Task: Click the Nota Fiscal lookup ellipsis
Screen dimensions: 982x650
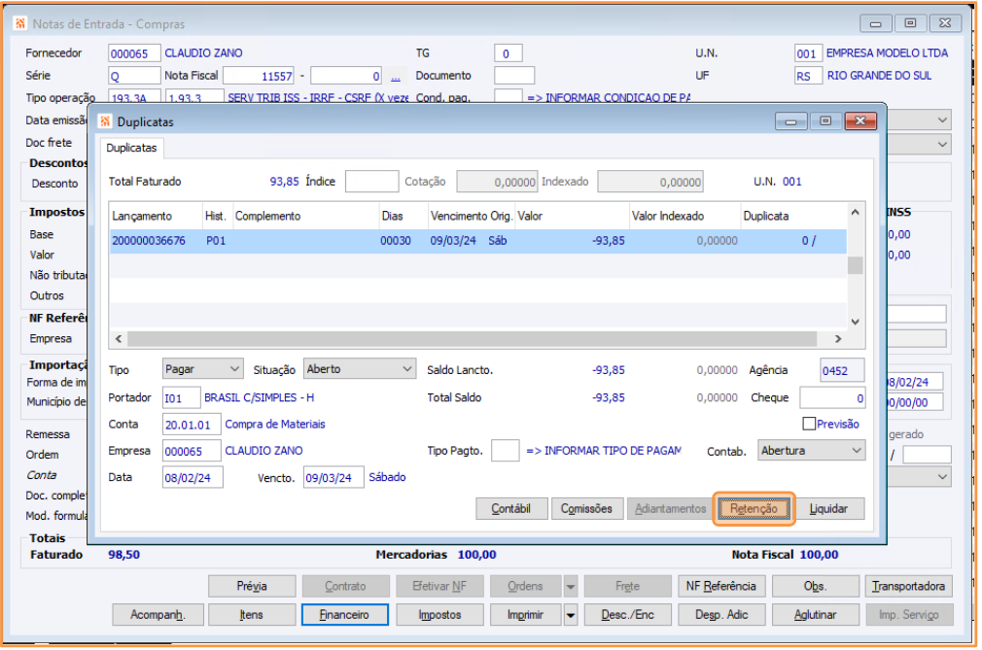Action: pyautogui.click(x=396, y=76)
